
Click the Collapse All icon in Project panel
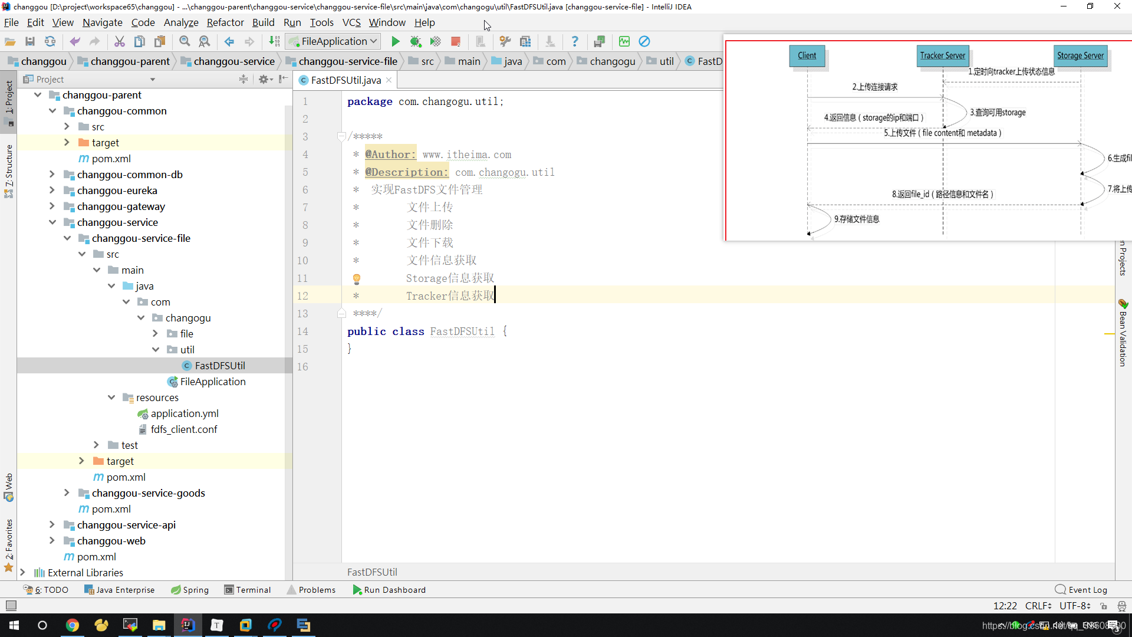pyautogui.click(x=243, y=79)
